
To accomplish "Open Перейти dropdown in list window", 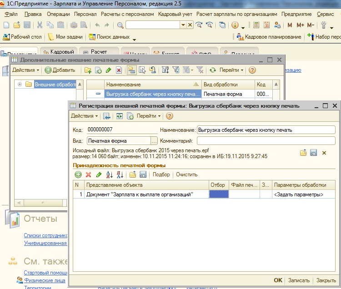I will [x=231, y=70].
